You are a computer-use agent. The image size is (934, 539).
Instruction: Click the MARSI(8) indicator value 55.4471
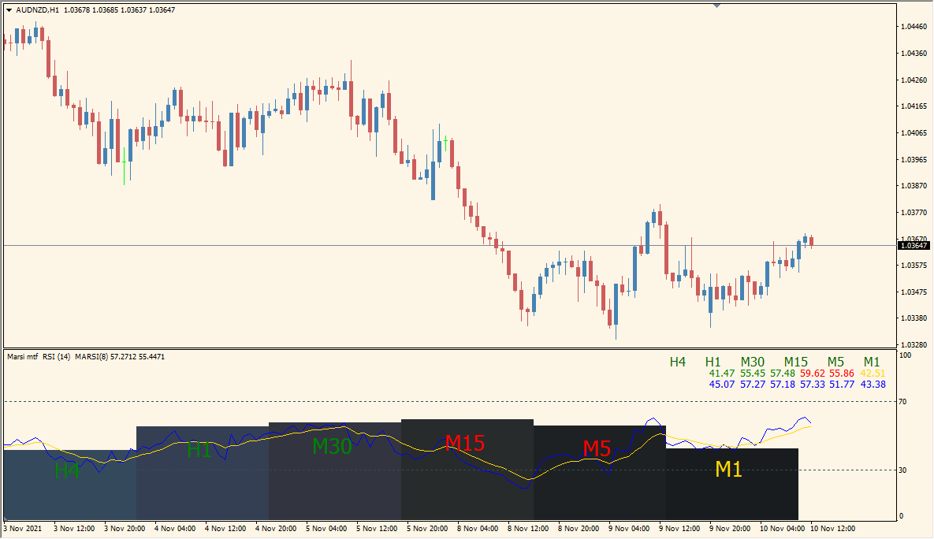[x=152, y=357]
